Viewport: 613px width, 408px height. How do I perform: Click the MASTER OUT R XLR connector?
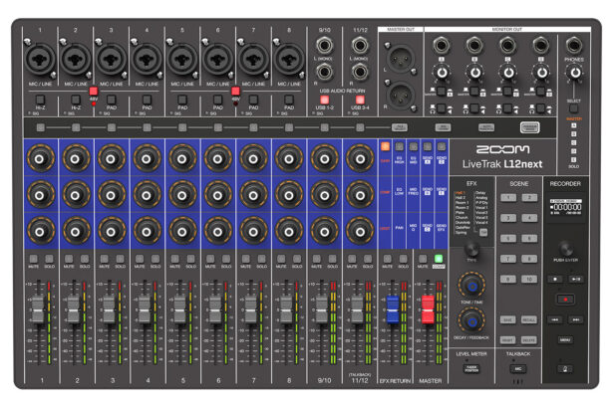coord(401,96)
